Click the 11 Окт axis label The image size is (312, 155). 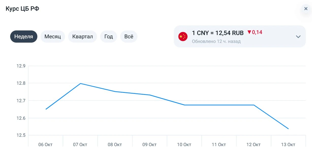219,145
